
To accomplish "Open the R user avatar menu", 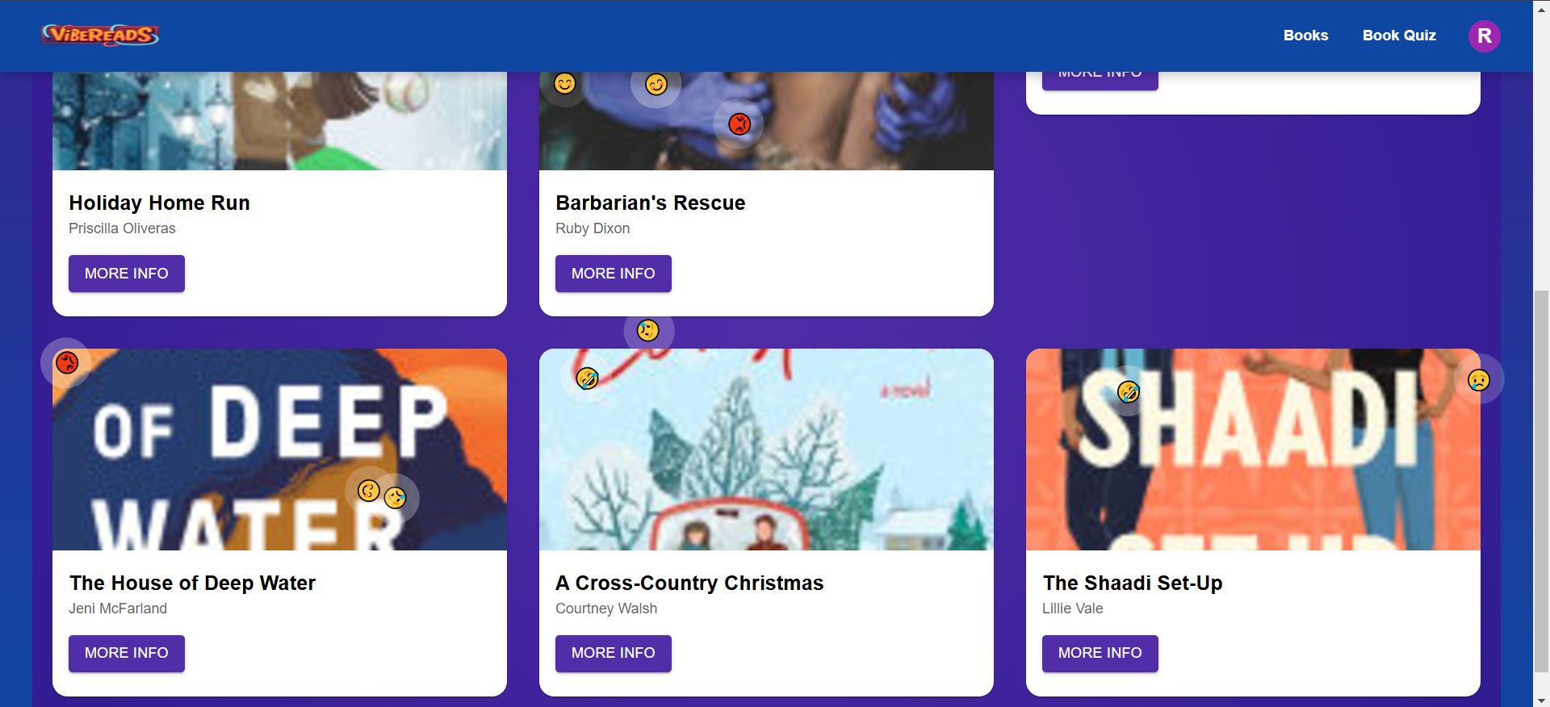I will (x=1484, y=36).
